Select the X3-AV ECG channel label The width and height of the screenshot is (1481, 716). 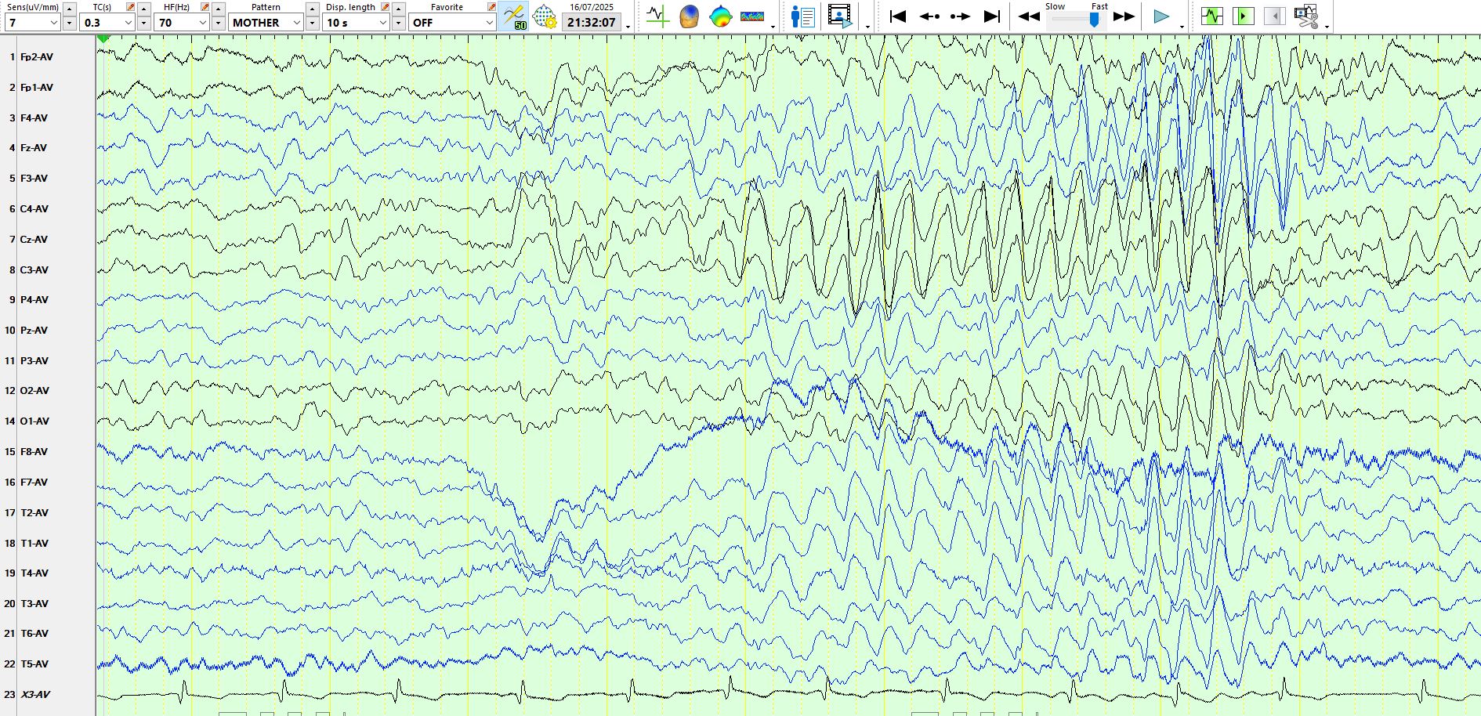click(x=35, y=695)
